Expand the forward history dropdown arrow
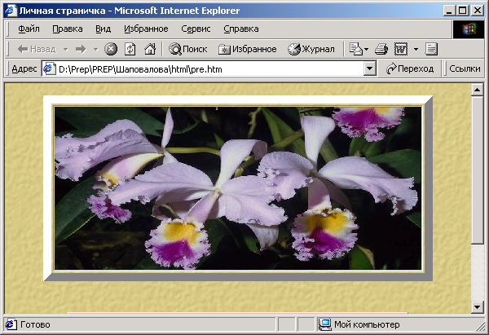489x335 pixels. pos(95,49)
